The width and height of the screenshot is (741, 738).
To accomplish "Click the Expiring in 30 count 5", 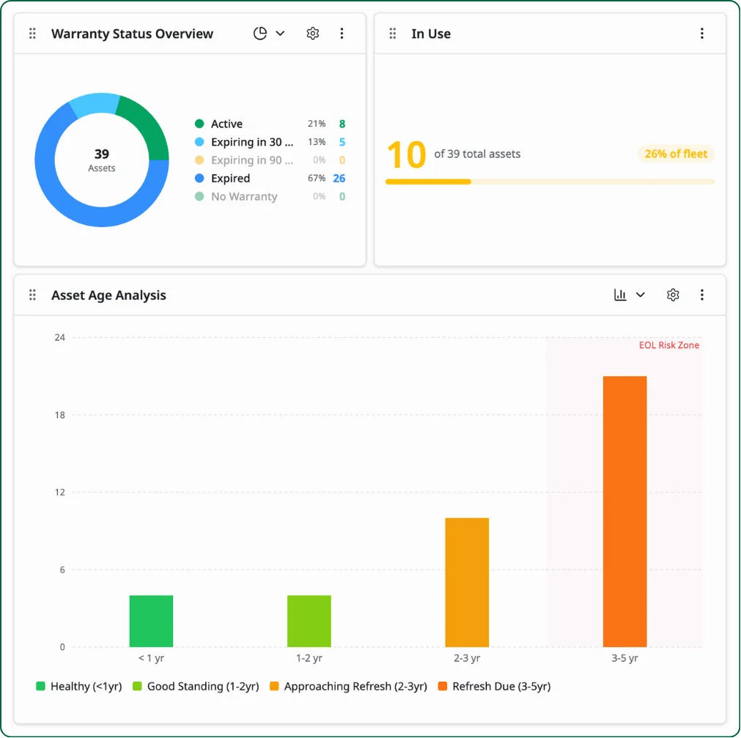I will [342, 141].
